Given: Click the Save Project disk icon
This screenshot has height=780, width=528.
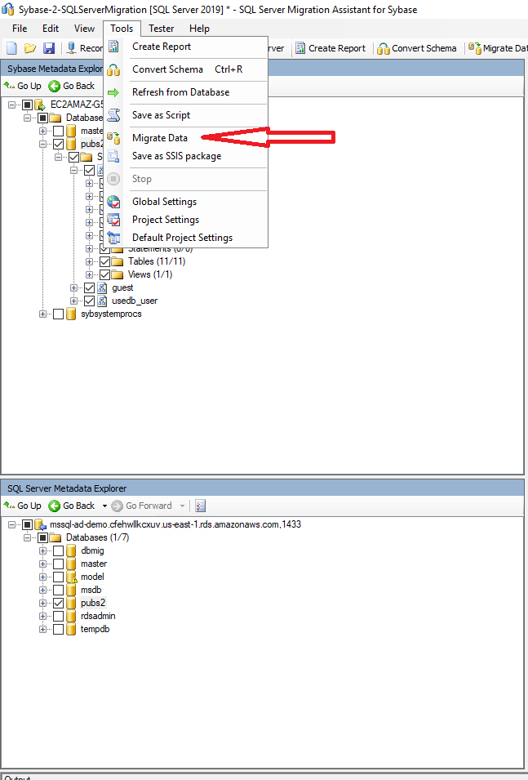Looking at the screenshot, I should click(x=49, y=48).
